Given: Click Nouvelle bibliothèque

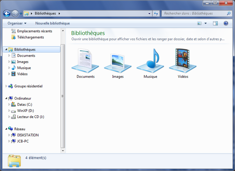Looking at the screenshot, I should 53,23.
